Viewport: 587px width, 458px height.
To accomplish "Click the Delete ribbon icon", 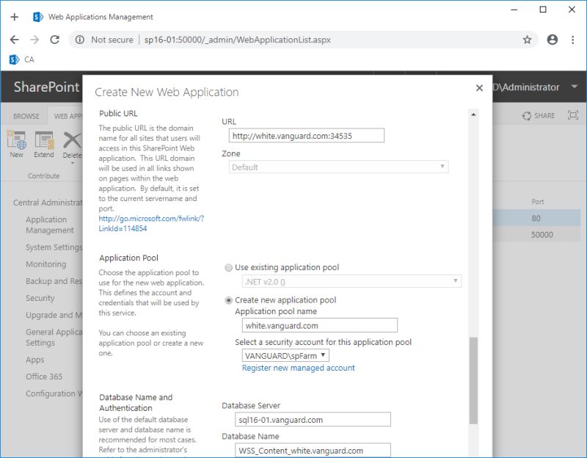I will coord(72,146).
